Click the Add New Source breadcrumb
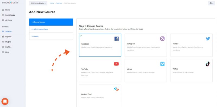Viewport: 217px width, 107px height. [70, 3]
